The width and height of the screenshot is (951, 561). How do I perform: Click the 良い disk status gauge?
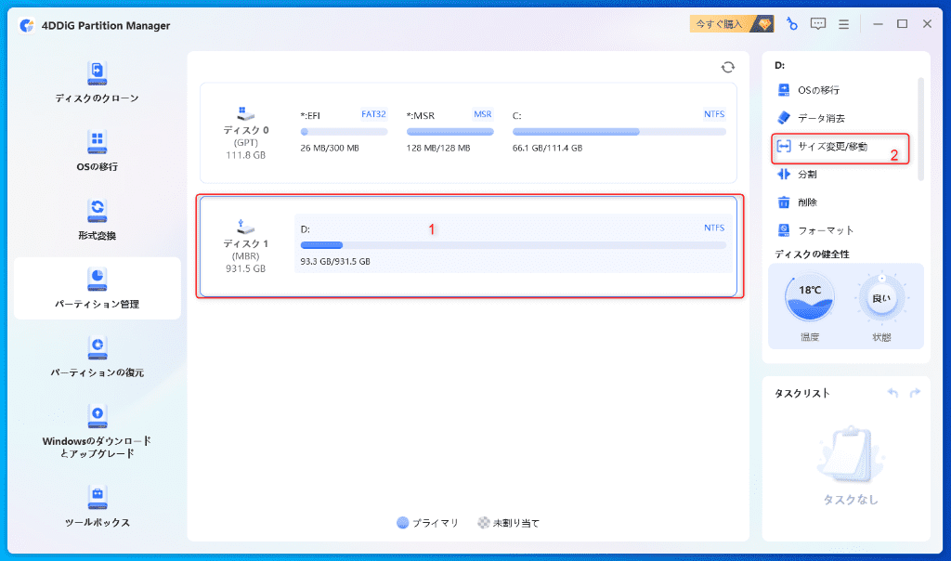click(882, 298)
